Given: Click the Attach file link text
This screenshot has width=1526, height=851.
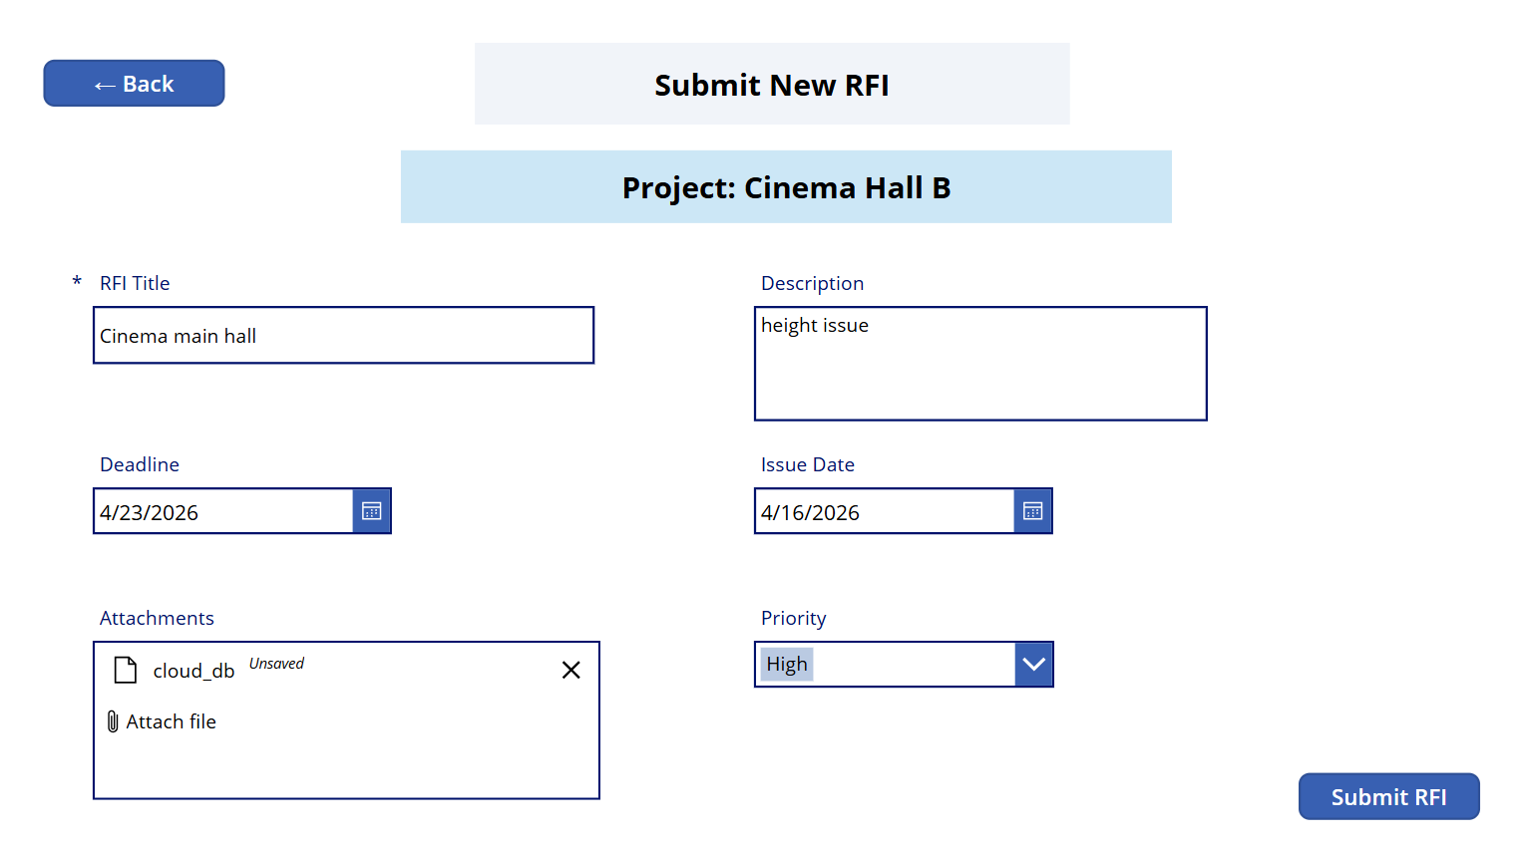Looking at the screenshot, I should (x=171, y=720).
